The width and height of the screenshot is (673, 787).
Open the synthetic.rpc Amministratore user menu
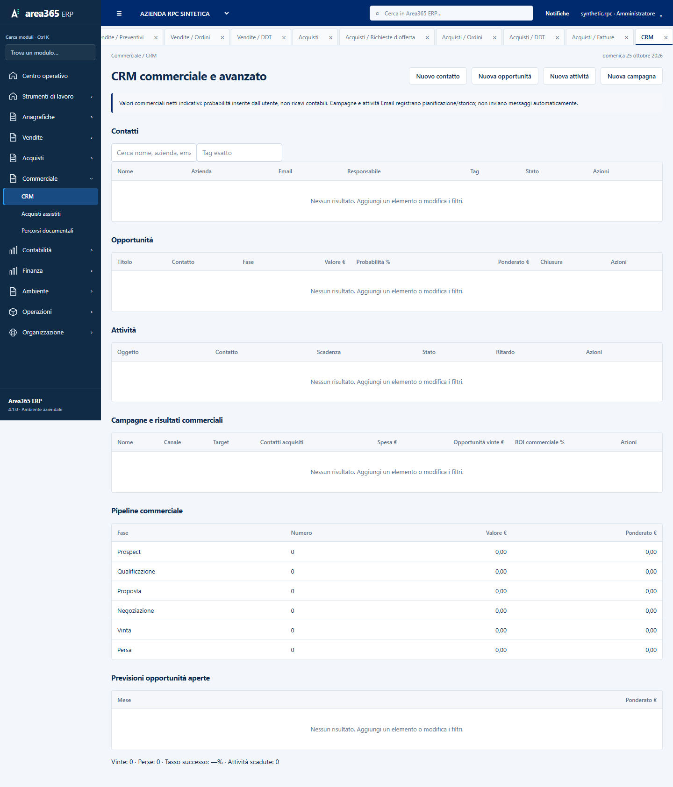[x=622, y=14]
